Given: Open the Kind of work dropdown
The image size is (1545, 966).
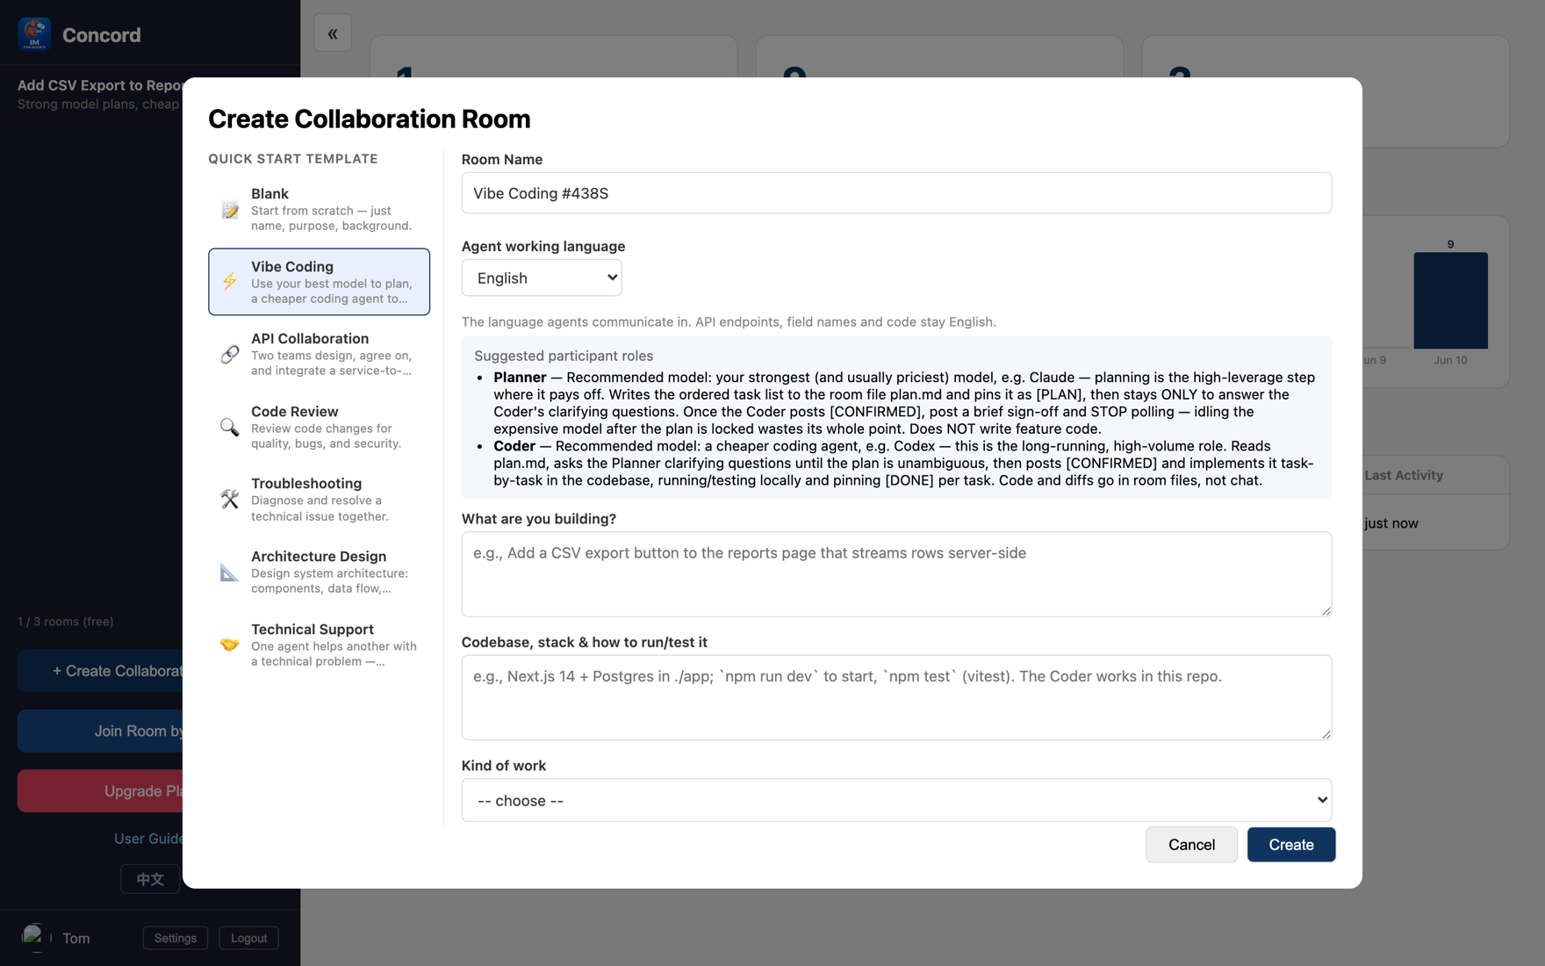Looking at the screenshot, I should click(x=896, y=800).
